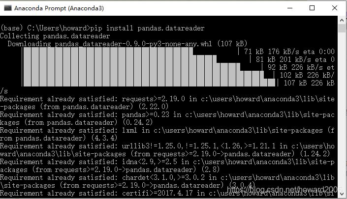The image size is (347, 199).
Task: Click the blog.csdn.net watermark link
Action: 284,190
